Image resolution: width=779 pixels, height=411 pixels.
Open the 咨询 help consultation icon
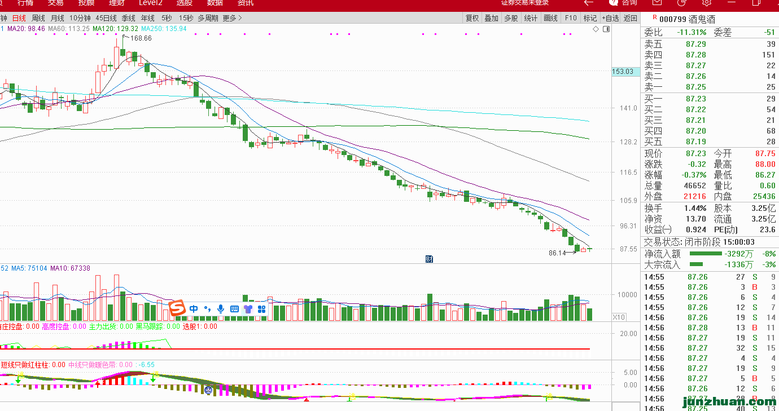click(x=623, y=3)
